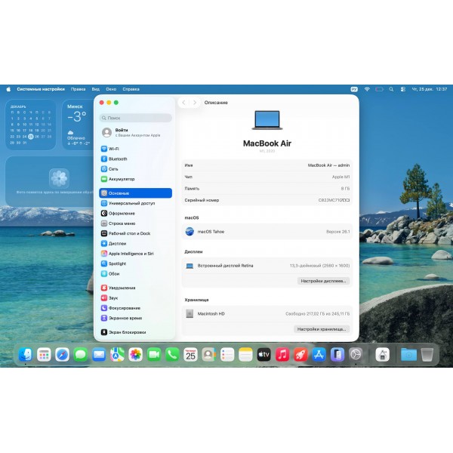
Task: Open Дисплеи (Displays) in the sidebar
Action: (117, 244)
